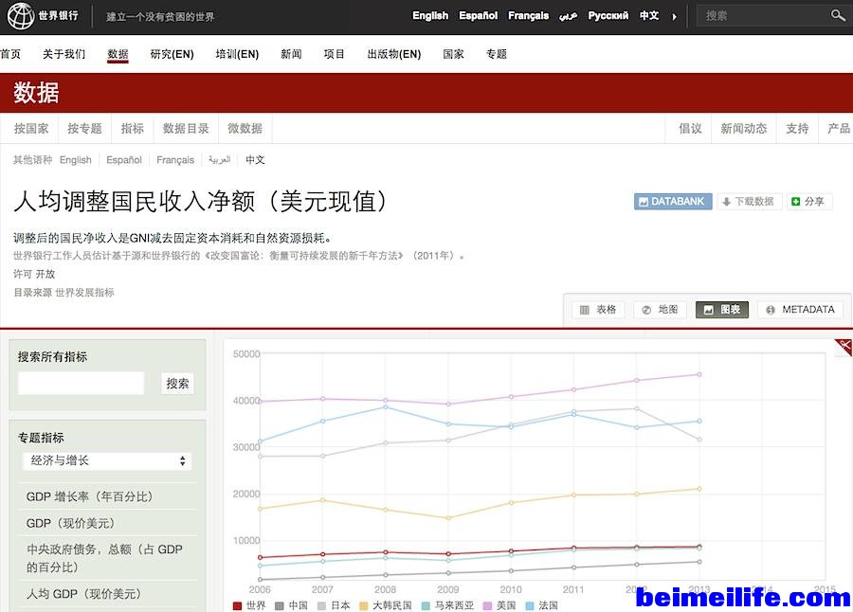Click the download data arrow button
Screen dimensions: 853x612
(748, 202)
